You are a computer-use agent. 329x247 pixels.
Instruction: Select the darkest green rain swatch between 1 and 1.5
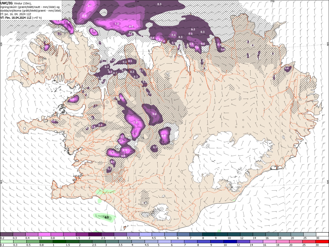click(x=59, y=242)
